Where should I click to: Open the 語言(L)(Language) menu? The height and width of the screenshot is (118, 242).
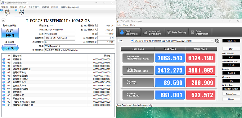point(69,7)
